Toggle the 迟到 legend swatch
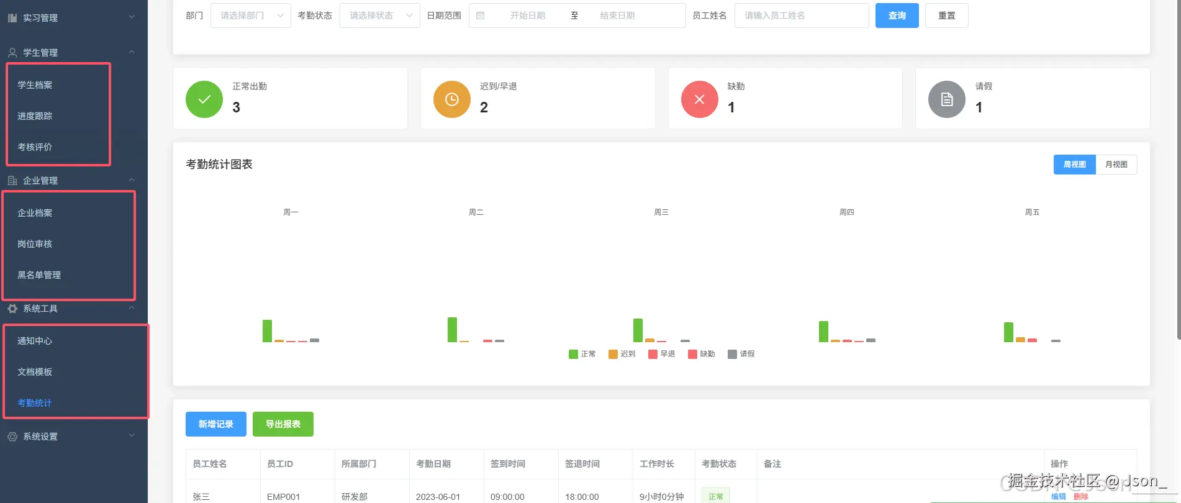The image size is (1181, 503). [613, 354]
